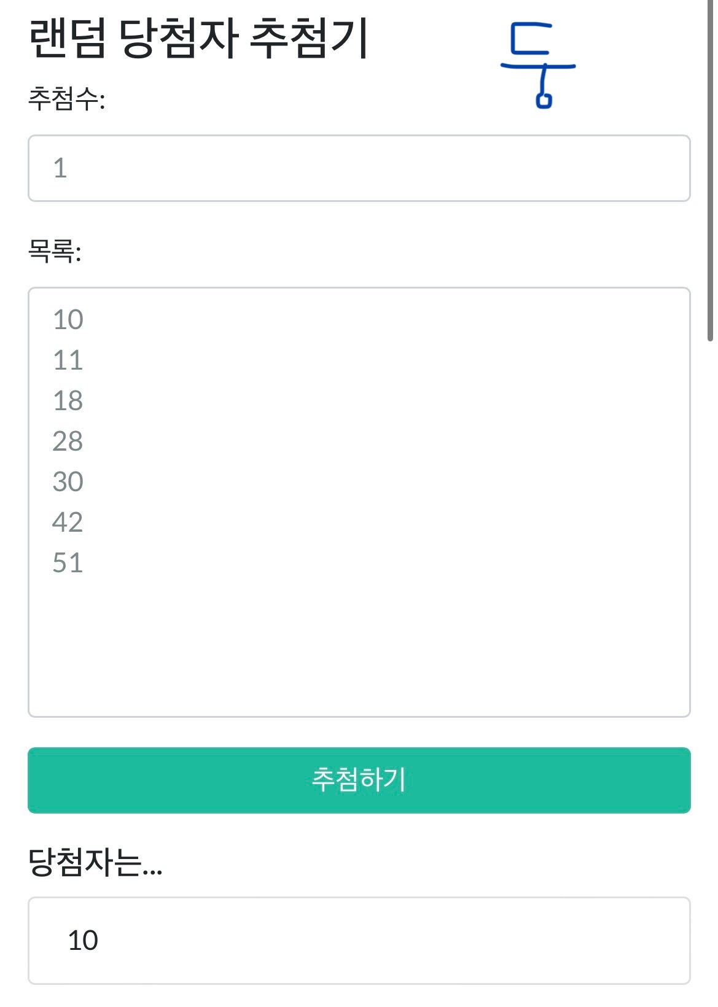Click 당첨자 in the page title
This screenshot has height=1007, width=718.
tap(178, 38)
